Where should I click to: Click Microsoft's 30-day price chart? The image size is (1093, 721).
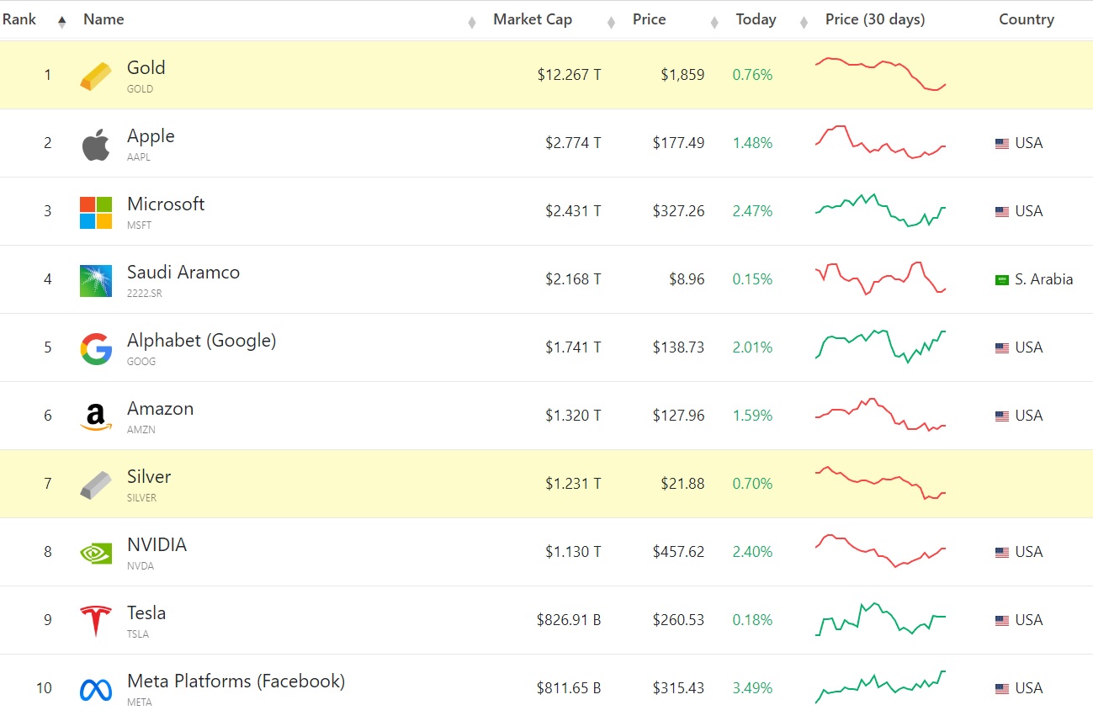[881, 210]
